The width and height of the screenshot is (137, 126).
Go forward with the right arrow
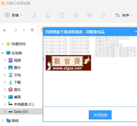pos(15,30)
